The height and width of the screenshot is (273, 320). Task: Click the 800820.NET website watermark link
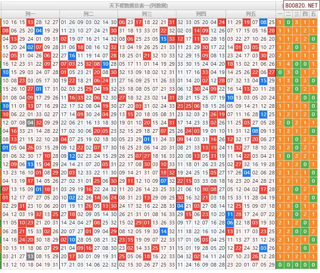[301, 6]
